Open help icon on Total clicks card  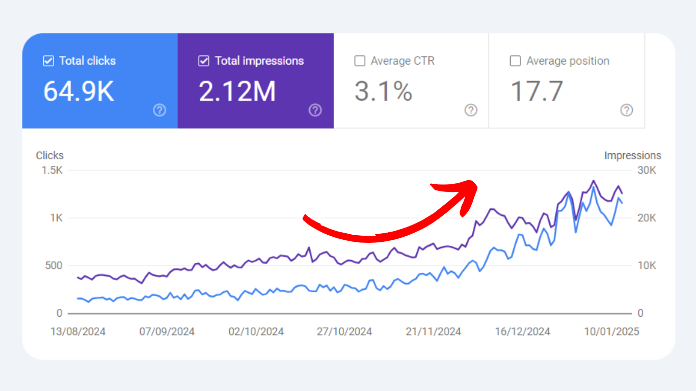[159, 110]
